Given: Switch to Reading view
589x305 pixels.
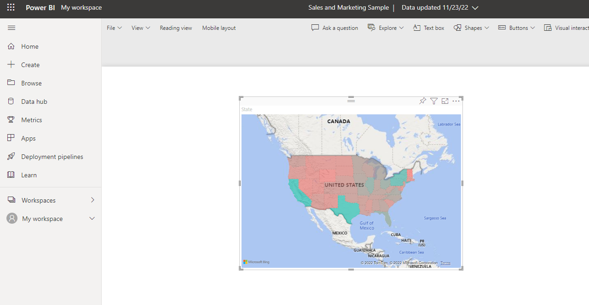Looking at the screenshot, I should [176, 28].
